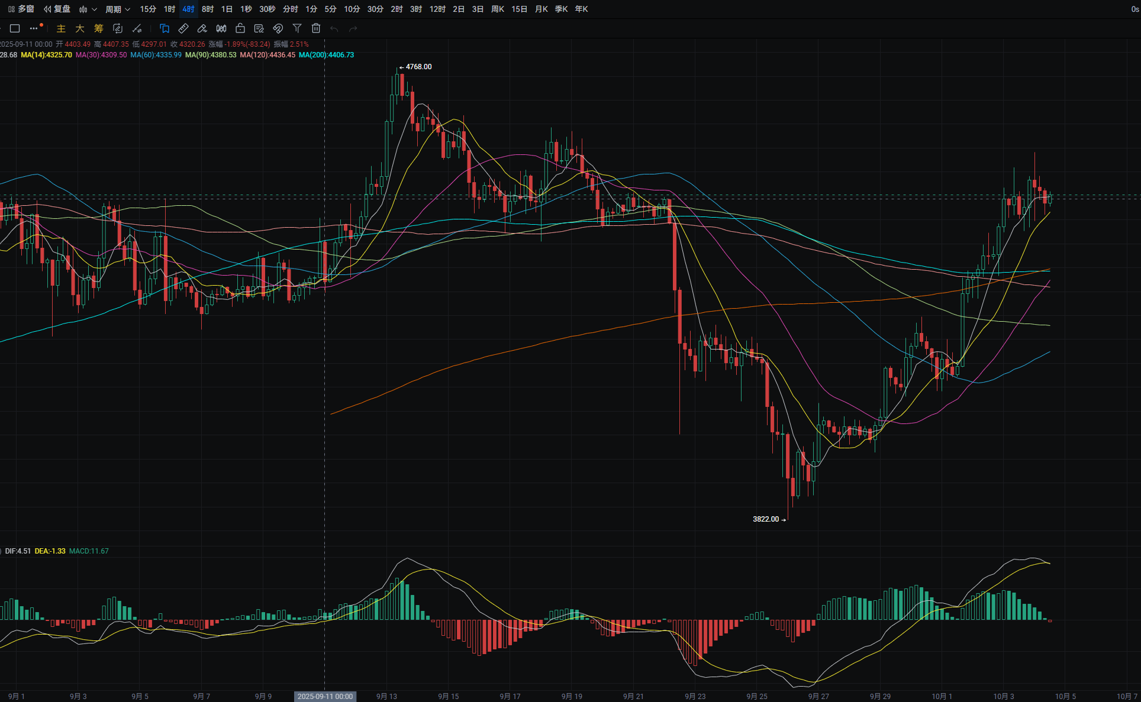The width and height of the screenshot is (1141, 702).
Task: Click the lock drawings icon
Action: click(240, 28)
